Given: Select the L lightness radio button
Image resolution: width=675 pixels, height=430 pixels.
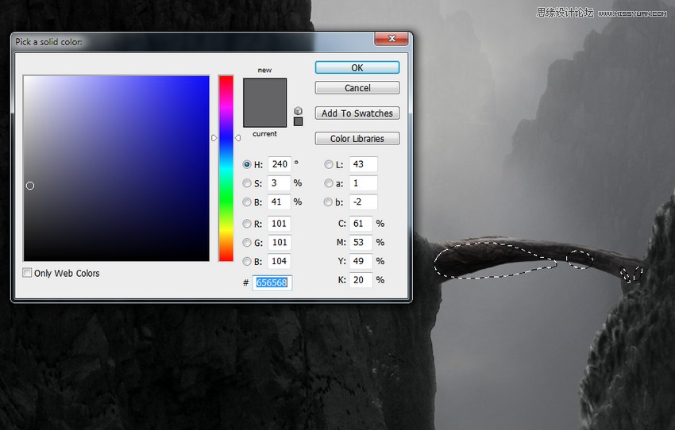Looking at the screenshot, I should (x=329, y=164).
